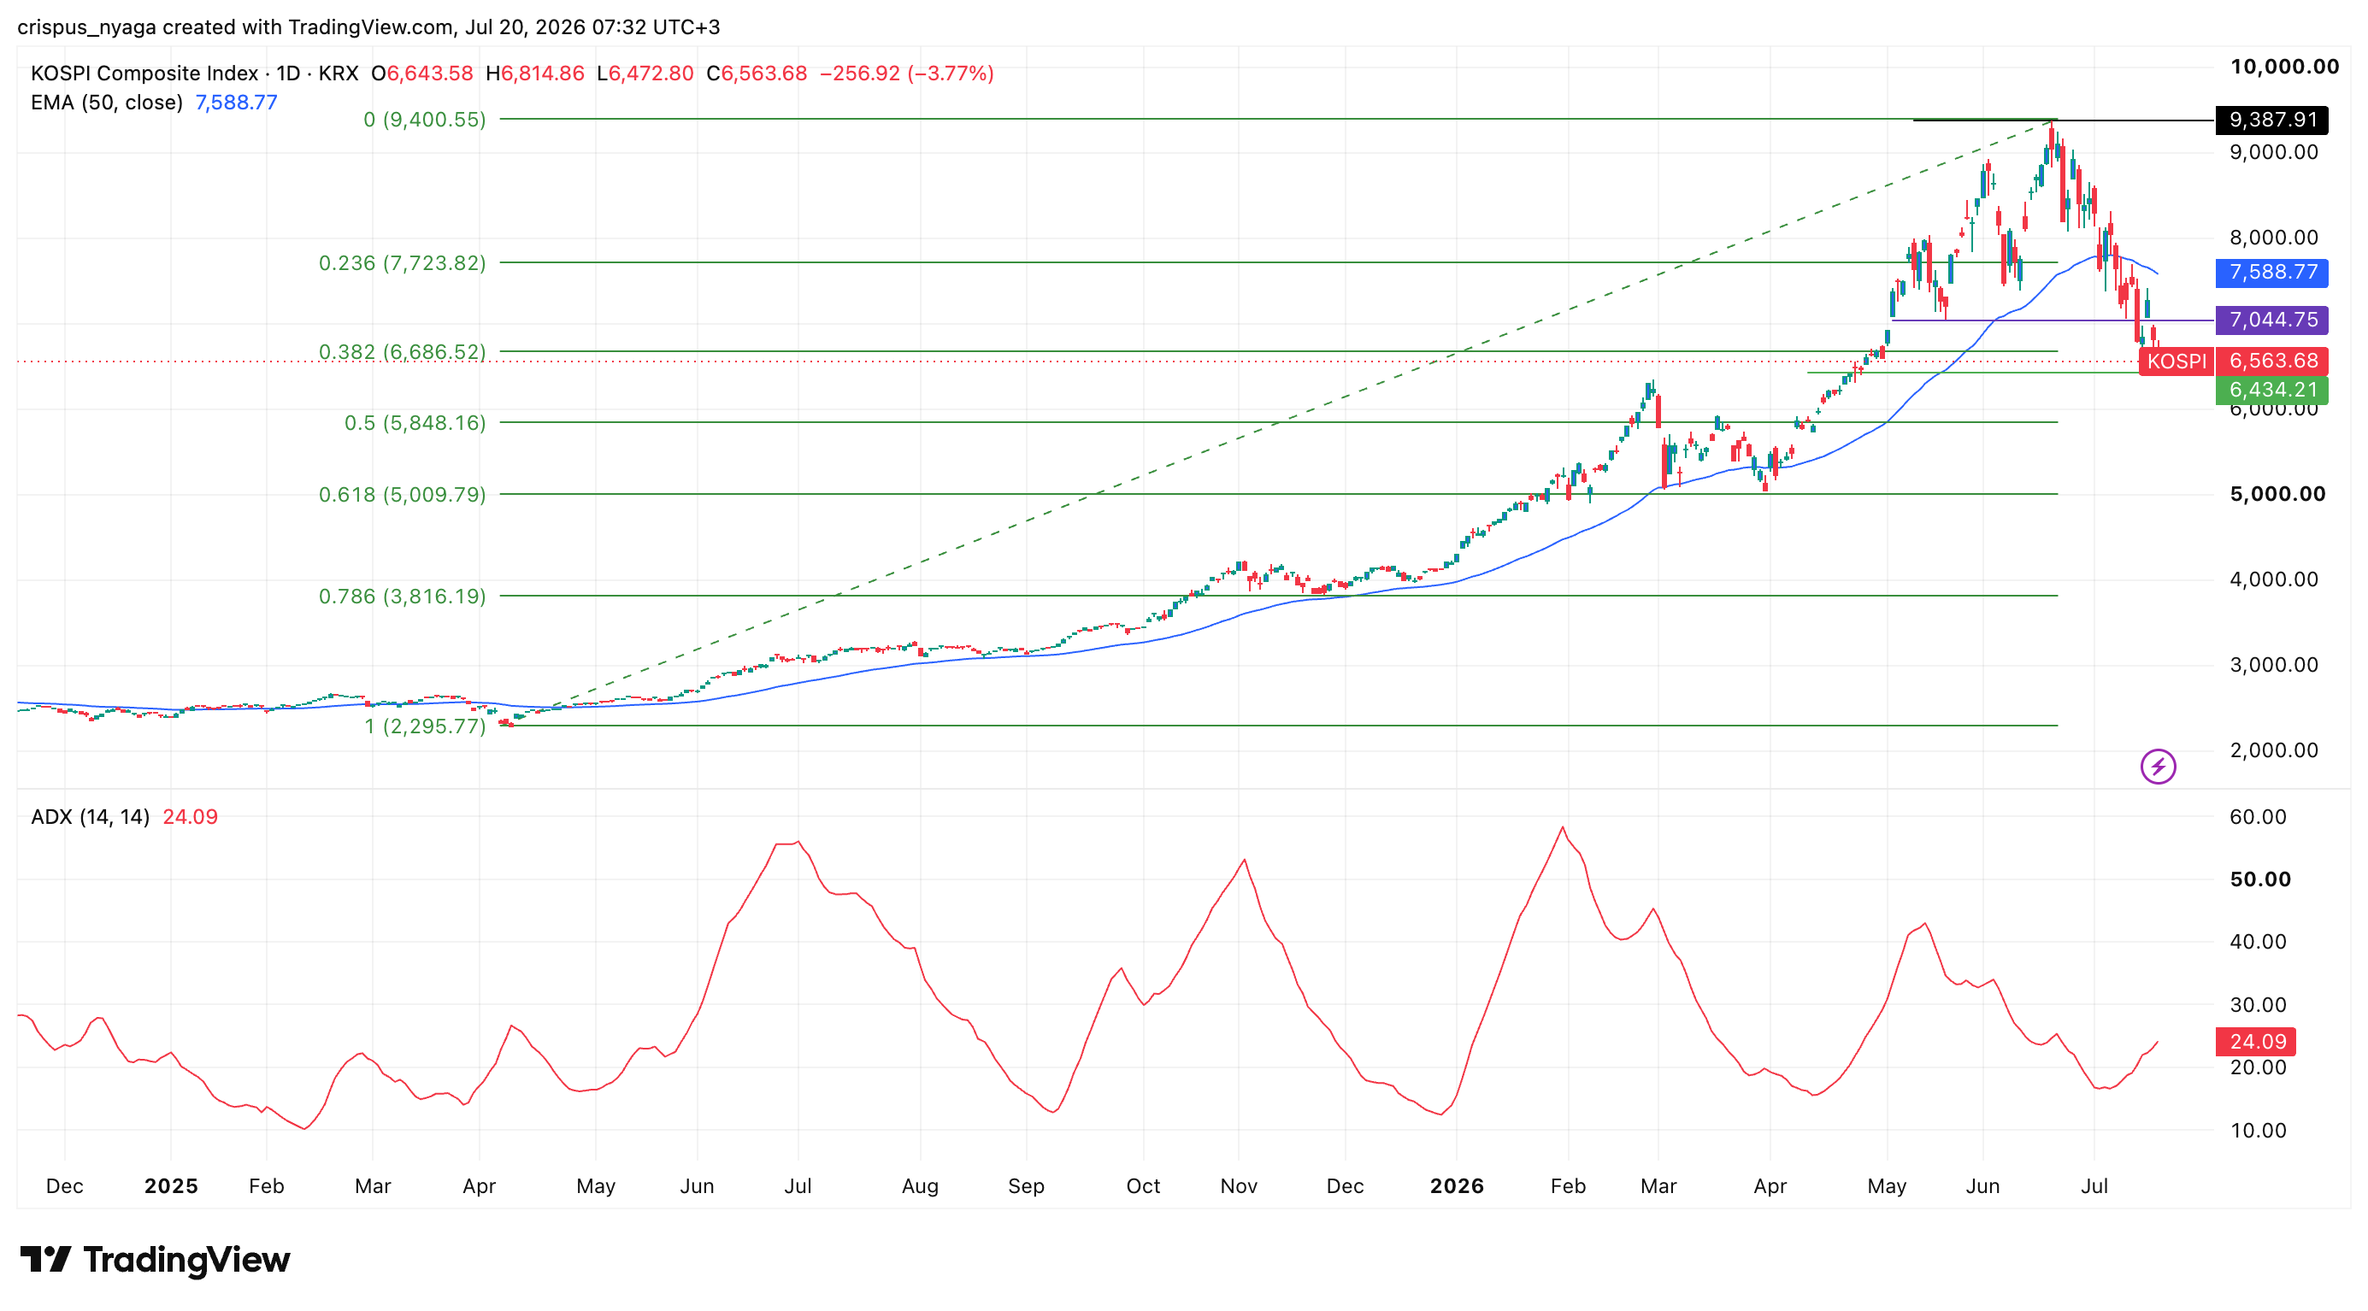Click the Dec label at far left
The width and height of the screenshot is (2368, 1311).
[64, 1186]
